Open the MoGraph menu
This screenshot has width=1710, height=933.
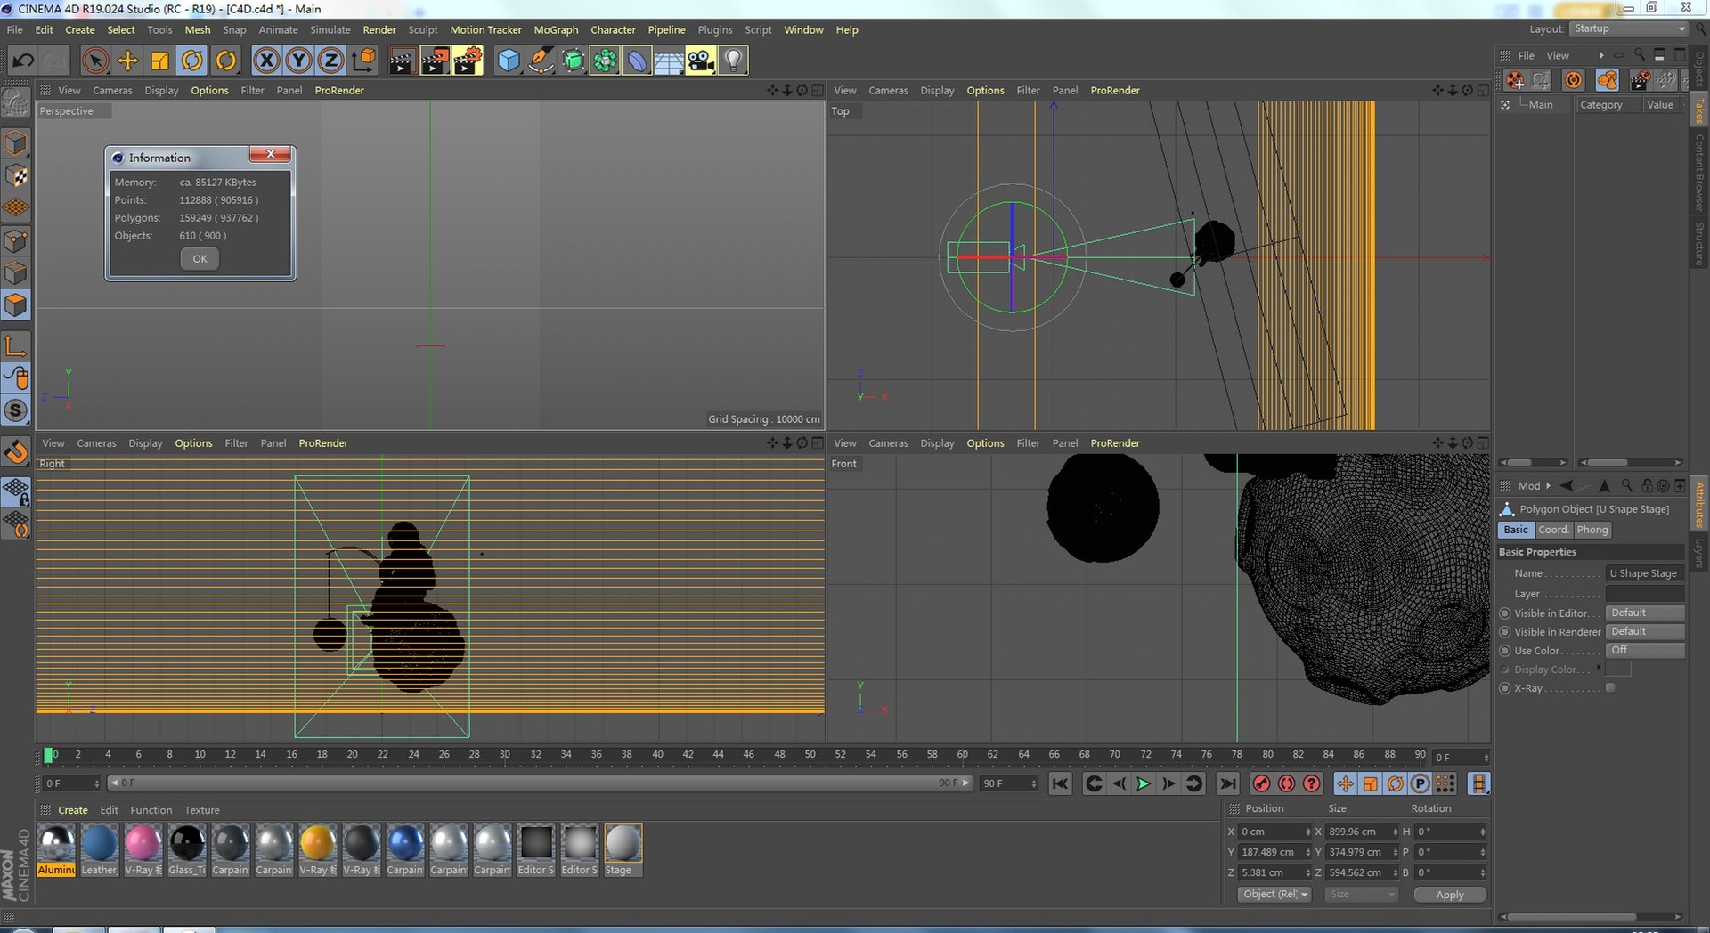(x=556, y=29)
